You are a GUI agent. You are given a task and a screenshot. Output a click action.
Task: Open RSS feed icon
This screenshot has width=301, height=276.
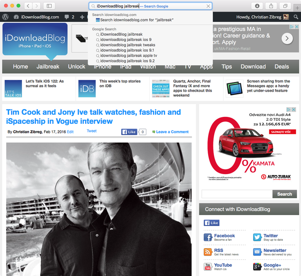click(208, 252)
